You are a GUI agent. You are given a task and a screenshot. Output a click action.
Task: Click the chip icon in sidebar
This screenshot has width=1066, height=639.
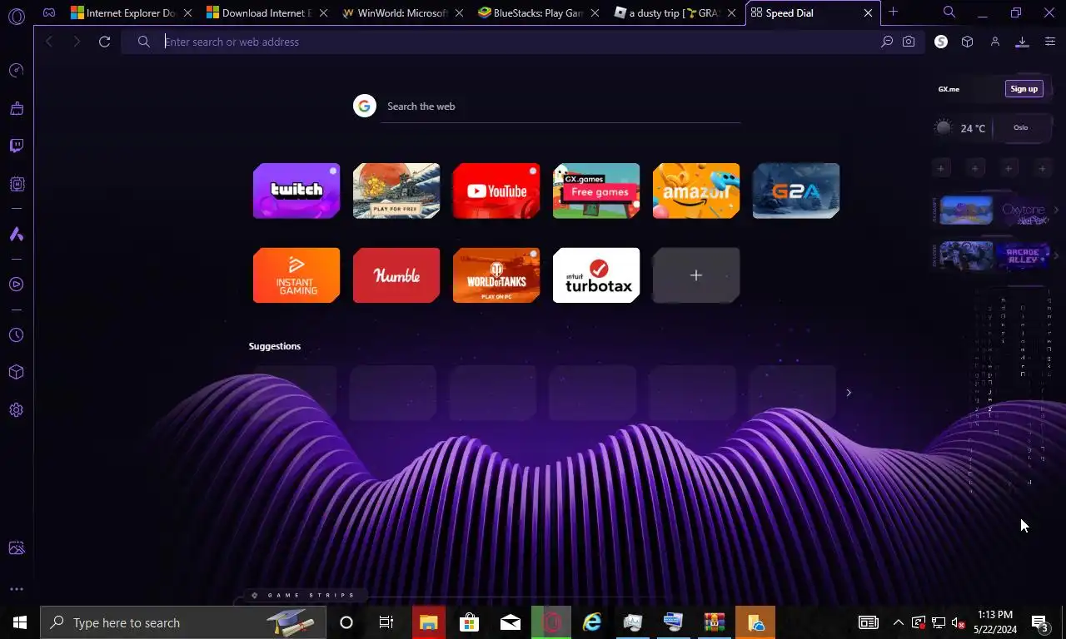(x=16, y=184)
